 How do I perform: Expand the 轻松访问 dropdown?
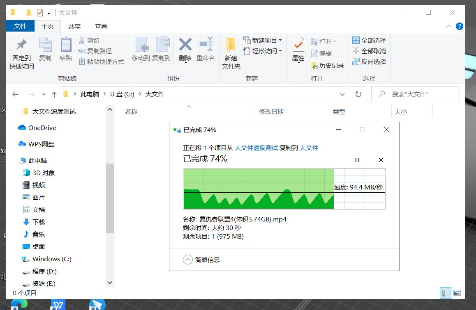point(281,51)
